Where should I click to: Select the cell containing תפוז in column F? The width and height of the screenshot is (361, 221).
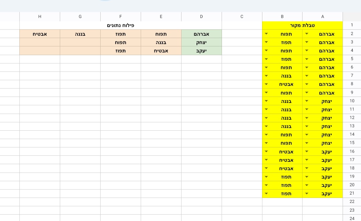(120, 34)
